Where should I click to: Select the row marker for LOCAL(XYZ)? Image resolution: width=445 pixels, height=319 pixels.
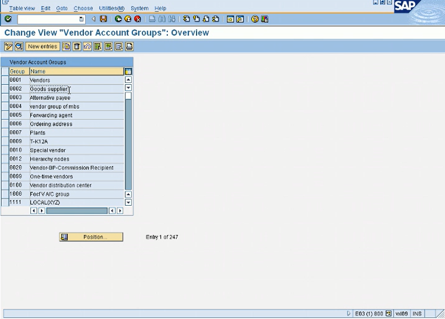(x=5, y=202)
